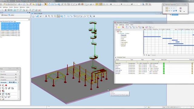
Task: Select platforme in the Schedule tree
Action: (x=123, y=41)
